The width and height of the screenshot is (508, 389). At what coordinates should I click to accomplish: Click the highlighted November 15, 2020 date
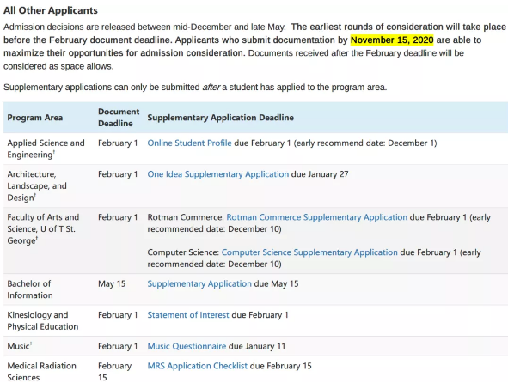point(392,40)
